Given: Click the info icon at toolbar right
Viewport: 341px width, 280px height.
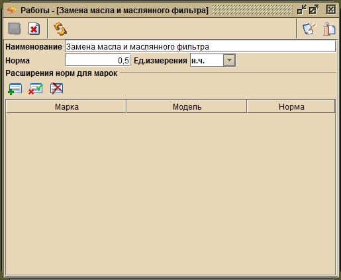Looking at the screenshot, I should [x=329, y=29].
